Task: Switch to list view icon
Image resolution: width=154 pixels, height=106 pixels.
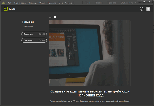Action: click(x=50, y=17)
